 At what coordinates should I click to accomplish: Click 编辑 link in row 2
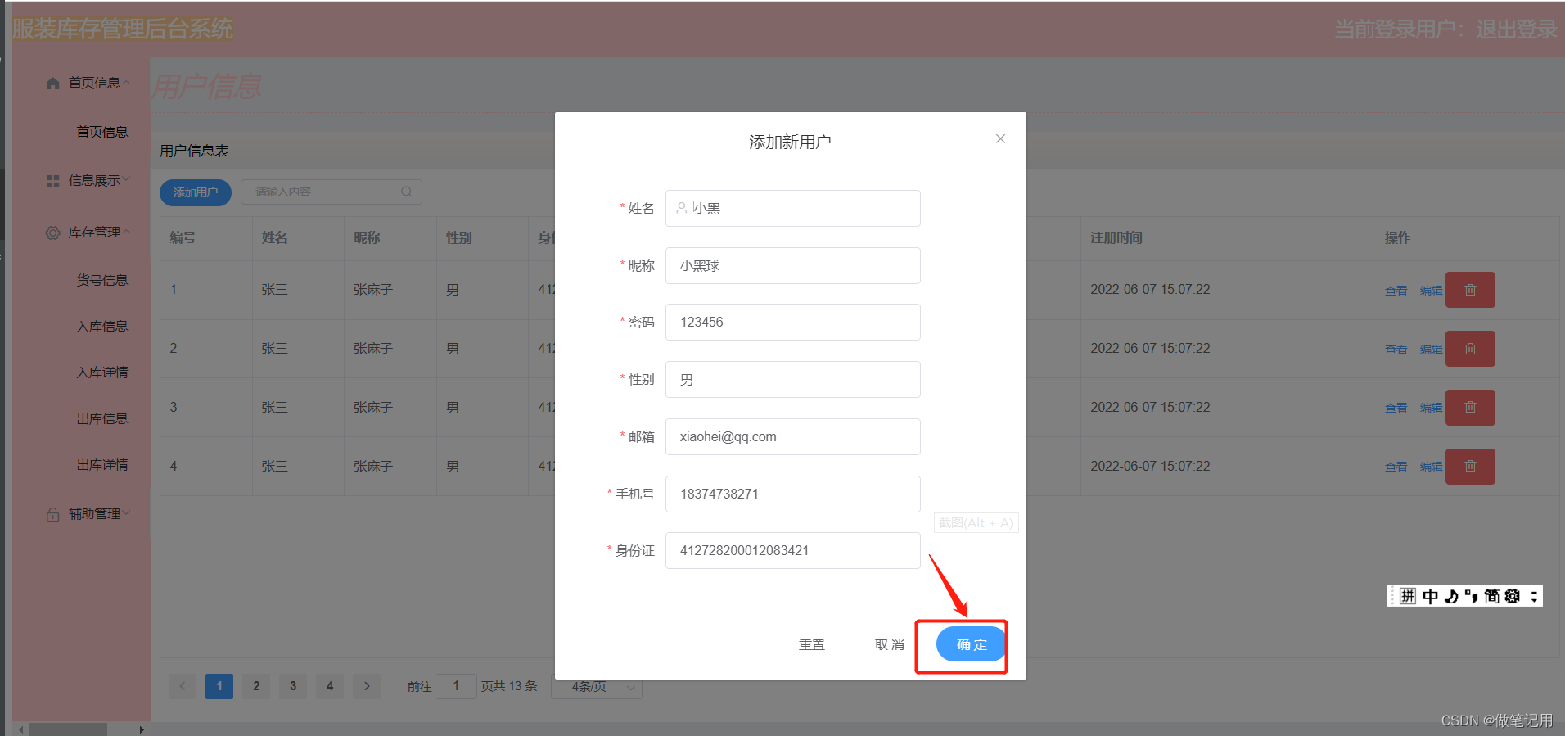coord(1431,350)
